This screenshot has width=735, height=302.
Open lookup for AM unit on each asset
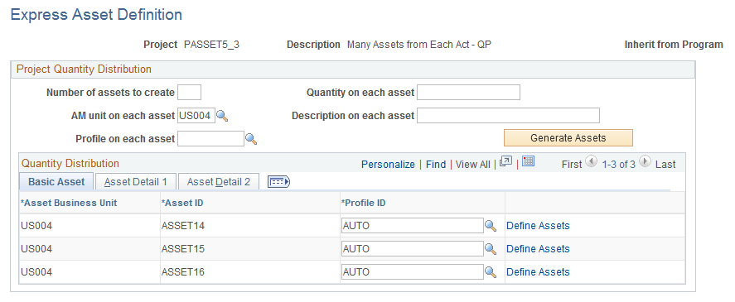(x=222, y=116)
